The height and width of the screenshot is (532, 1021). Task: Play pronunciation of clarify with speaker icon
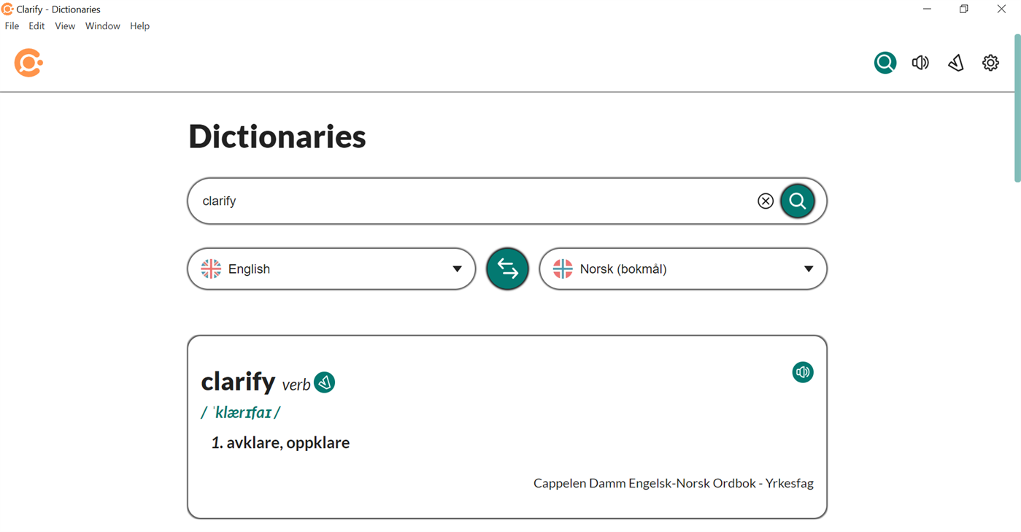[802, 372]
